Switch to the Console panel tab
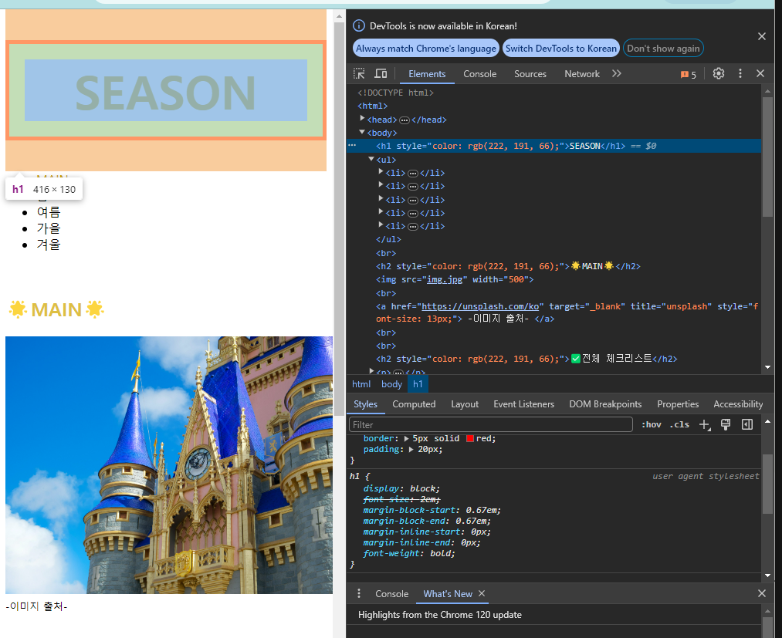782x638 pixels. pos(479,74)
